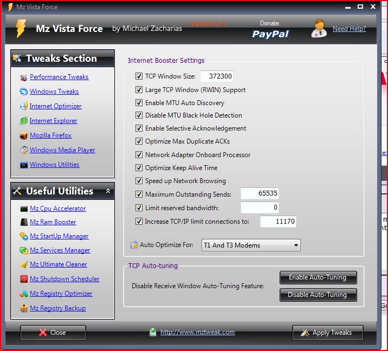
Task: Launch Mz Services Manager link
Action: (x=60, y=250)
